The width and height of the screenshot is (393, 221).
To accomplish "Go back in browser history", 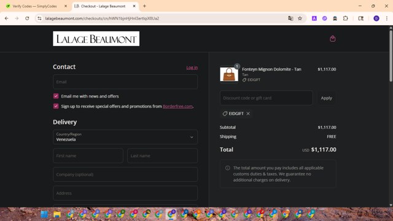I will tap(7, 18).
